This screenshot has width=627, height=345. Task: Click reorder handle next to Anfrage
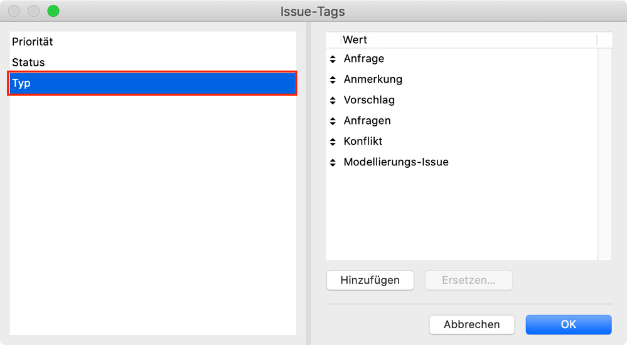point(333,59)
